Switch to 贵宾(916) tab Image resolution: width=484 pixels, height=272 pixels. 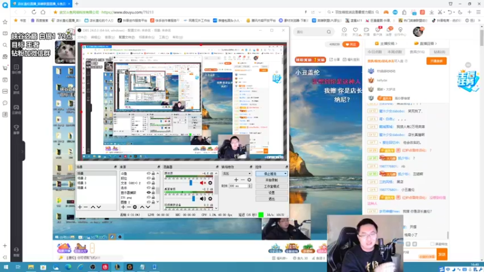click(x=417, y=52)
